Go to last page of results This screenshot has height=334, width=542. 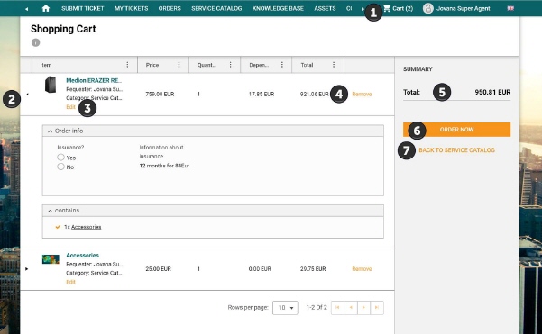tap(377, 307)
